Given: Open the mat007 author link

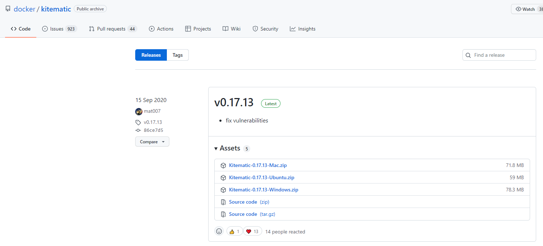Looking at the screenshot, I should pos(152,111).
